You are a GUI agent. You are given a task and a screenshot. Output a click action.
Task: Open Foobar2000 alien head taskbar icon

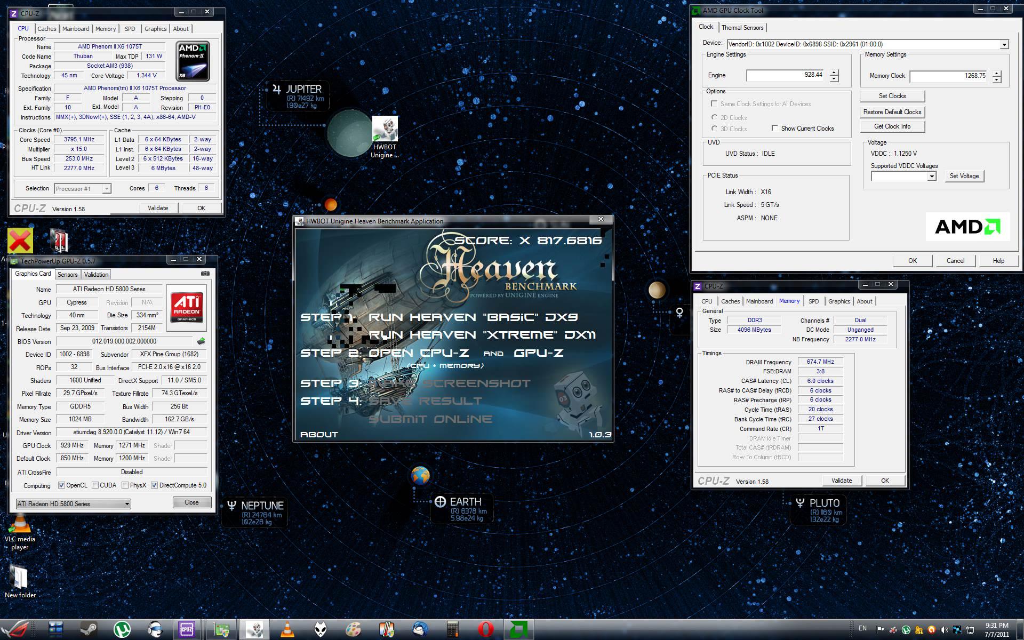coord(321,629)
